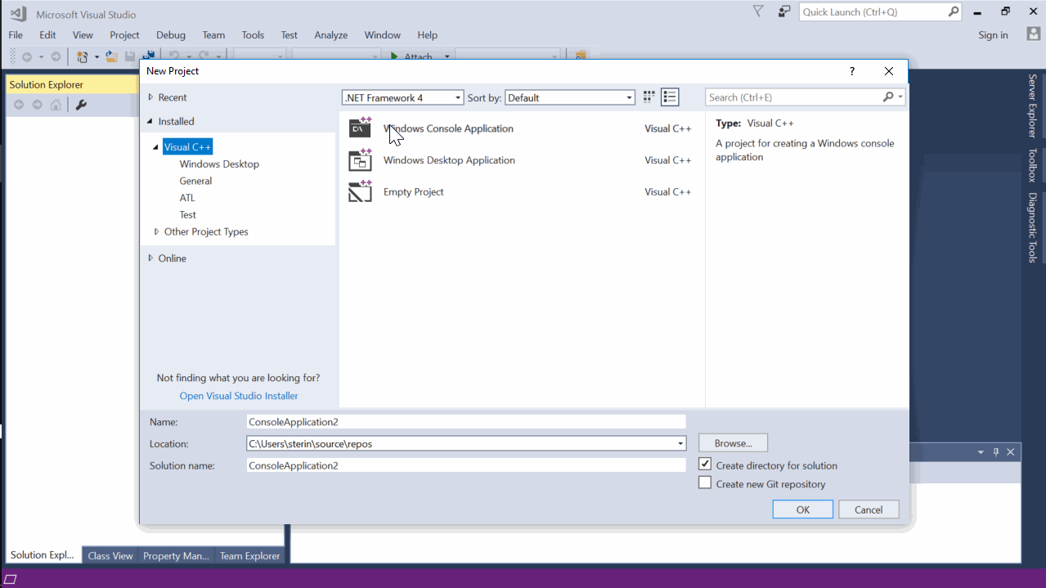The image size is (1046, 588).
Task: Open the Analyze menu
Action: coord(331,34)
